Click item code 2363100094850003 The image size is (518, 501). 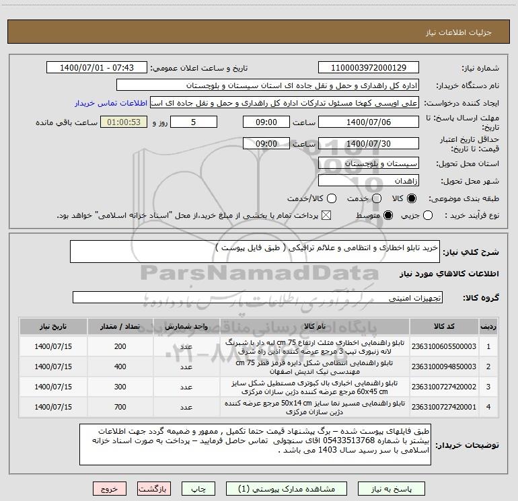(444, 367)
